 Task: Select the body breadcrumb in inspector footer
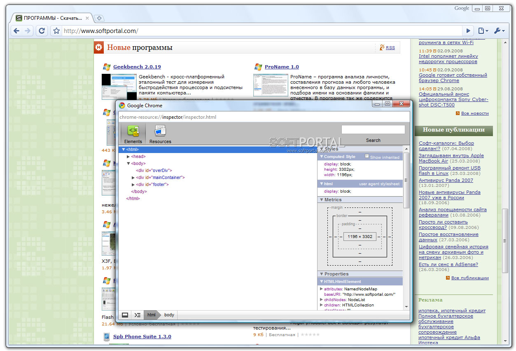(169, 315)
